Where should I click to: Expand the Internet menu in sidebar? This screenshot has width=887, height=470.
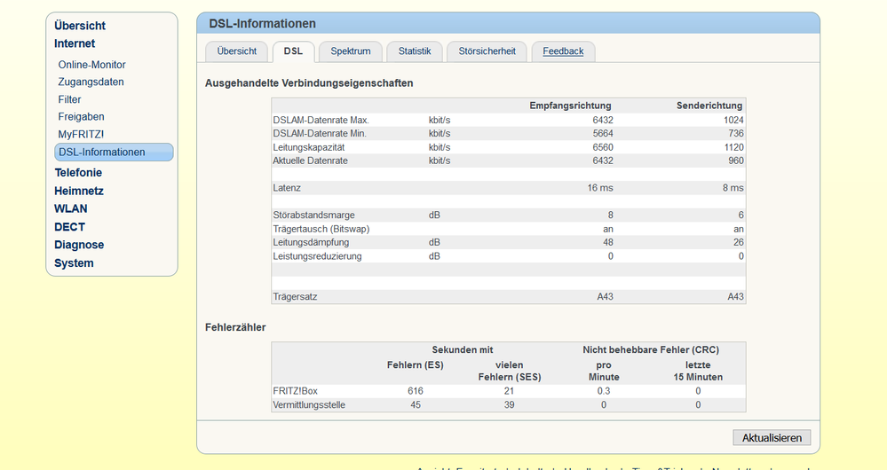pos(75,43)
